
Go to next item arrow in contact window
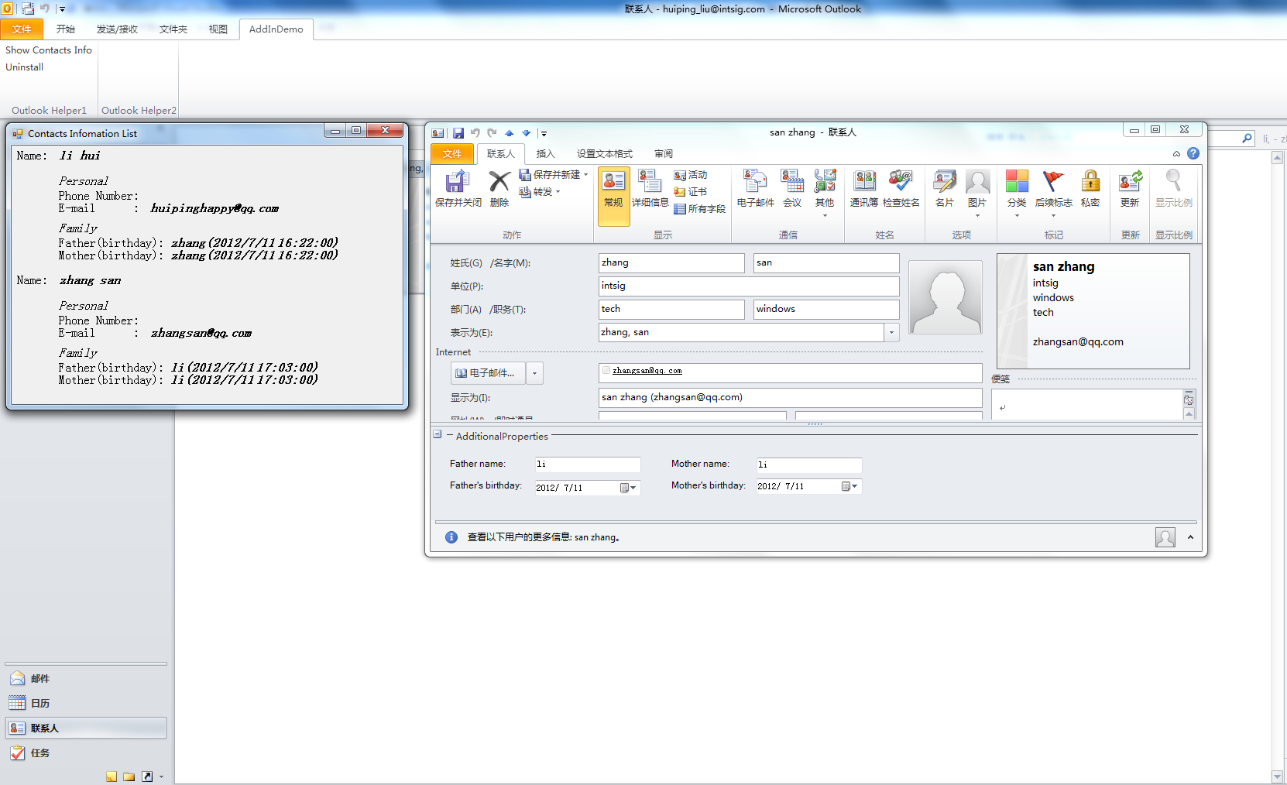(x=527, y=133)
